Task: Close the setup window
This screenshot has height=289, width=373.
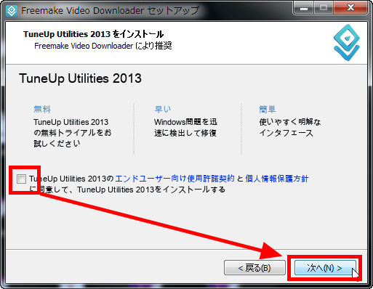Action: (x=350, y=8)
